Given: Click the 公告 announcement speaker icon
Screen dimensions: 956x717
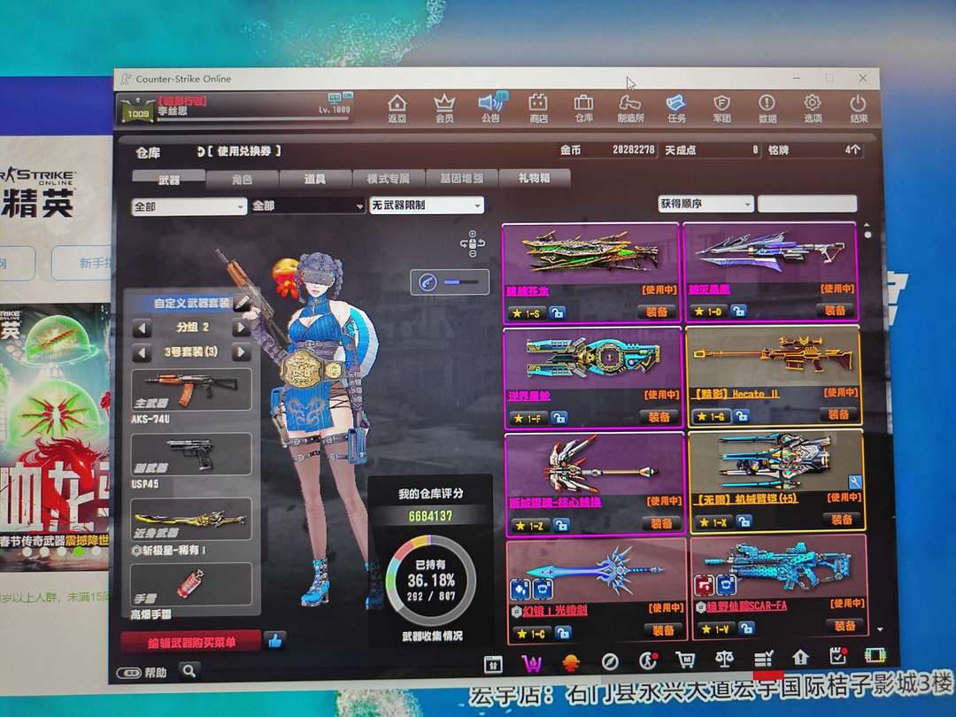Looking at the screenshot, I should [x=490, y=108].
